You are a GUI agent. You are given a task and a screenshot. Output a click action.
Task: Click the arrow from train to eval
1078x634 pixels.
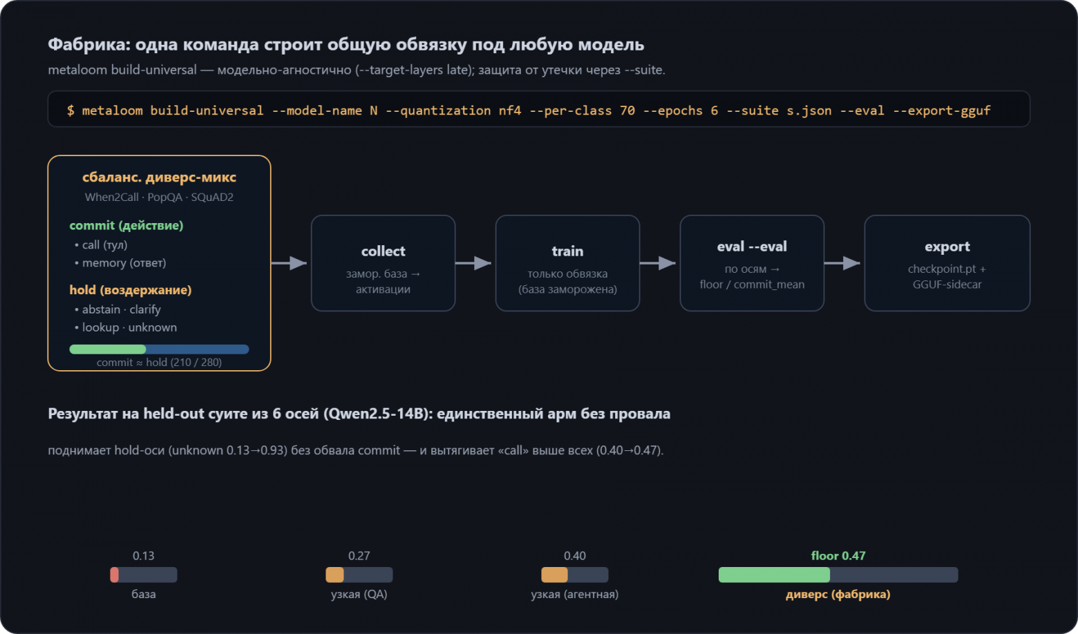point(658,263)
